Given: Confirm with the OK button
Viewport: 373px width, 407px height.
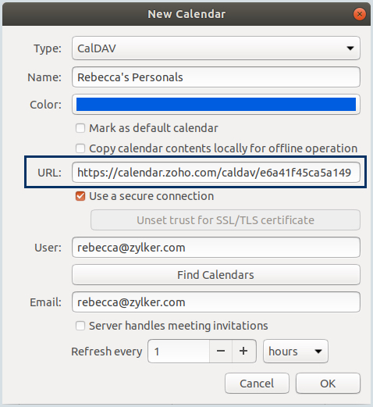Looking at the screenshot, I should (x=328, y=384).
